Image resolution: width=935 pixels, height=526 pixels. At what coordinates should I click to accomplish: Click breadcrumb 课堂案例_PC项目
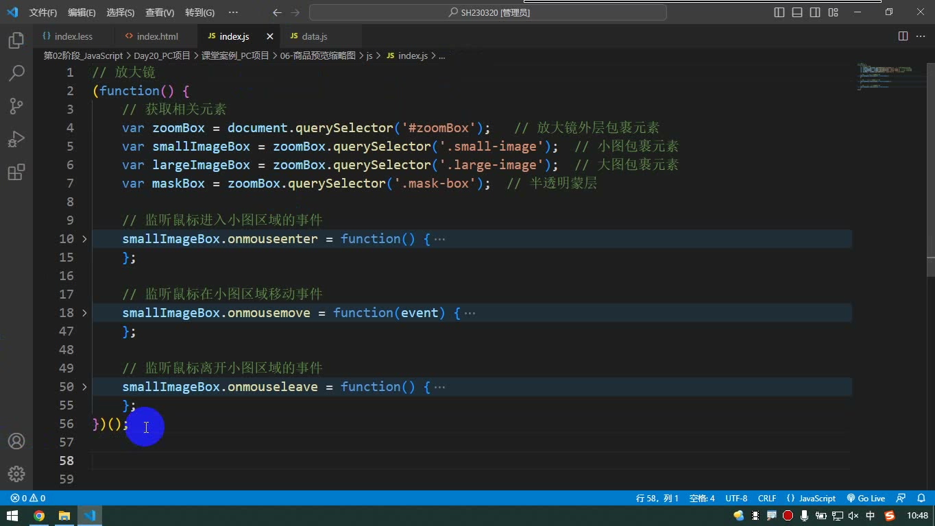pos(235,55)
